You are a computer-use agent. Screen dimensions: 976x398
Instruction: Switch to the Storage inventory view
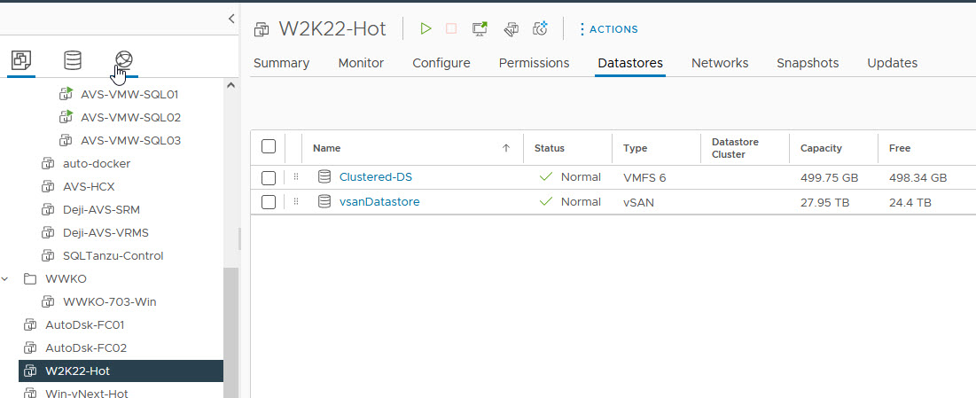pos(72,60)
